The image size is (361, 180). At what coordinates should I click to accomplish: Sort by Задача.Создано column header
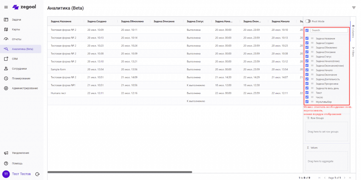pyautogui.click(x=97, y=22)
